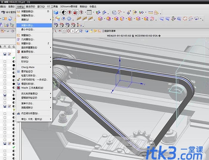Open the 帮助(H) menu
Image resolution: width=209 pixels, height=160 pixels.
click(83, 7)
